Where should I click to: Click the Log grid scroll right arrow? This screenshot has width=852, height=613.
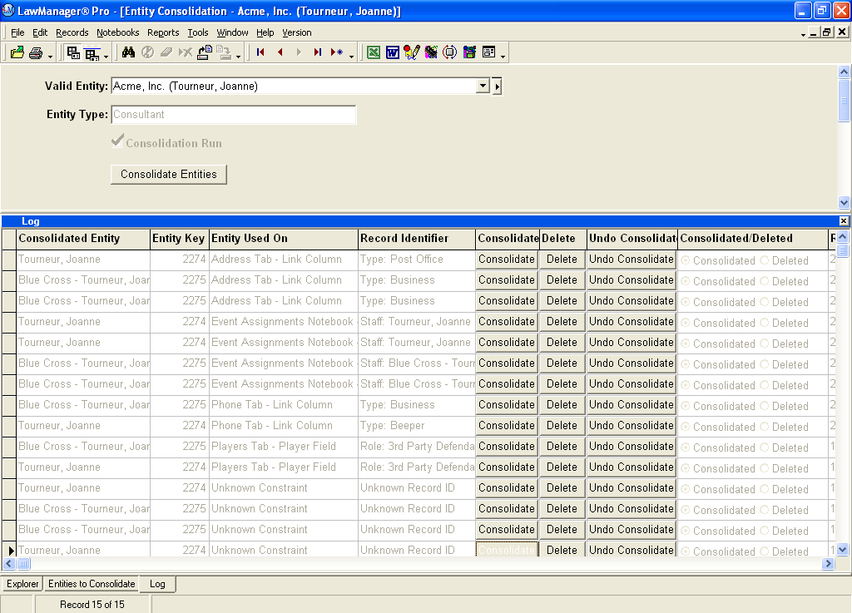[x=828, y=564]
